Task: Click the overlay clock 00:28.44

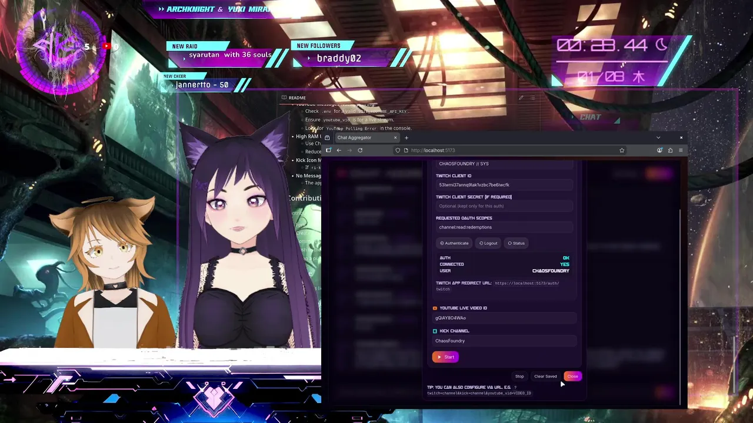Action: tap(602, 45)
